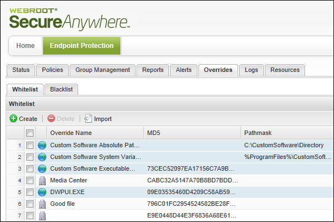Switch to the Blacklist sub-tab

point(61,89)
